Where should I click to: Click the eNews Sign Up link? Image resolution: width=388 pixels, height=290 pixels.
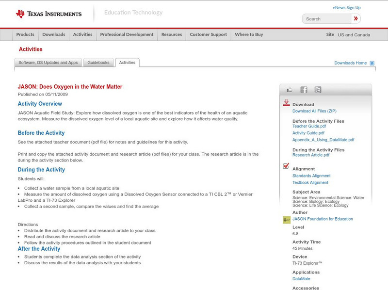click(x=347, y=8)
